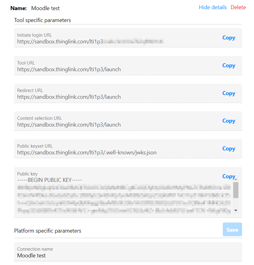Select the Public keyset URL text
Viewport: 254px width, 265px height.
[87, 152]
